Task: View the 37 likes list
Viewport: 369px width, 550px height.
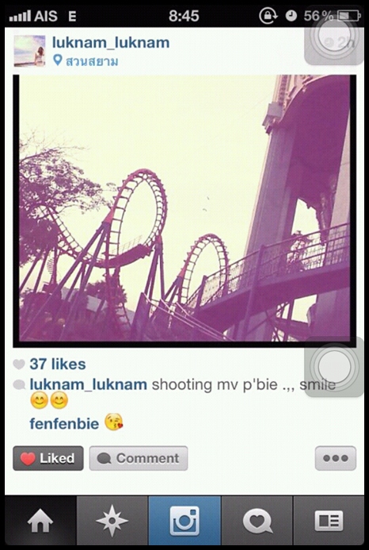Action: pyautogui.click(x=58, y=364)
